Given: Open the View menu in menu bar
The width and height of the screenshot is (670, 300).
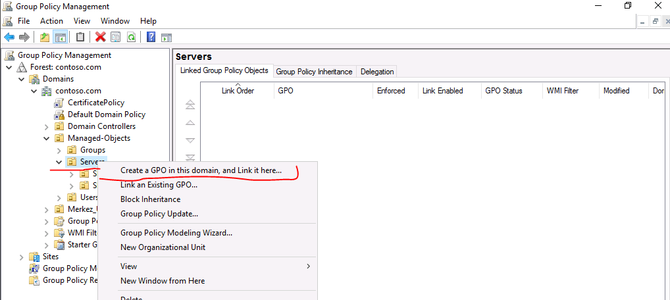Looking at the screenshot, I should point(82,21).
